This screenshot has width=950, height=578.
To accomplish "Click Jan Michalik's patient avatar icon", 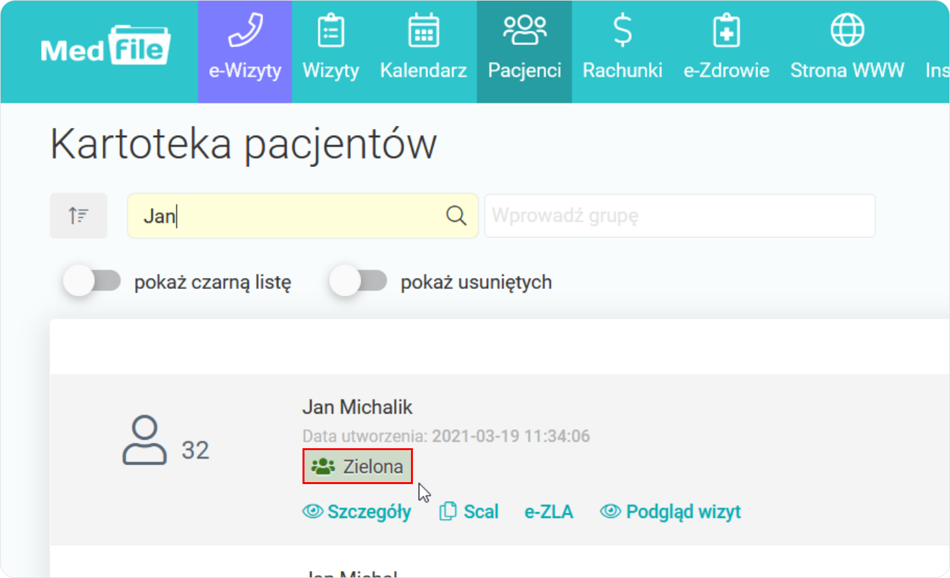I will point(144,440).
